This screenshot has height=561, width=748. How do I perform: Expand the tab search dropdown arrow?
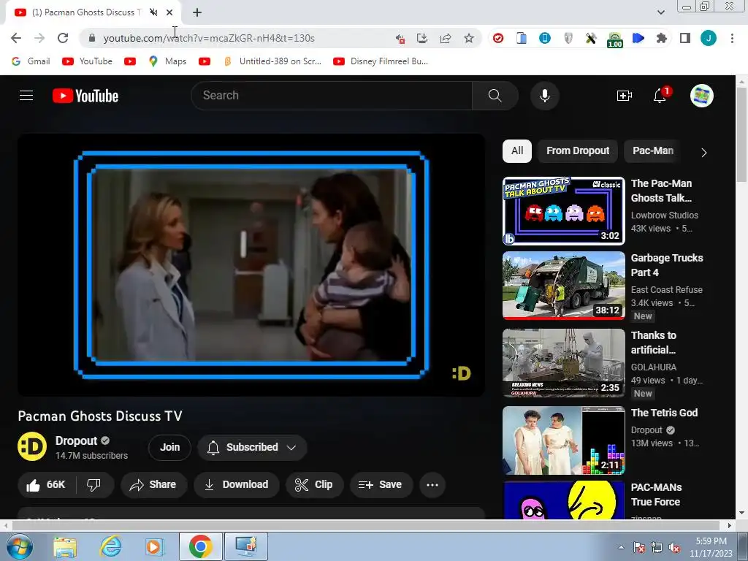(660, 12)
